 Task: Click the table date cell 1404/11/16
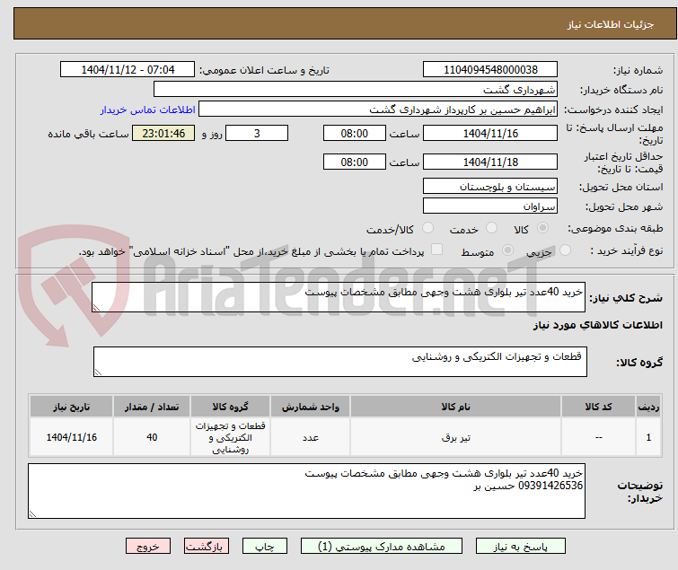point(72,437)
